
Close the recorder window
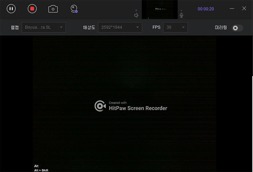[x=244, y=8]
